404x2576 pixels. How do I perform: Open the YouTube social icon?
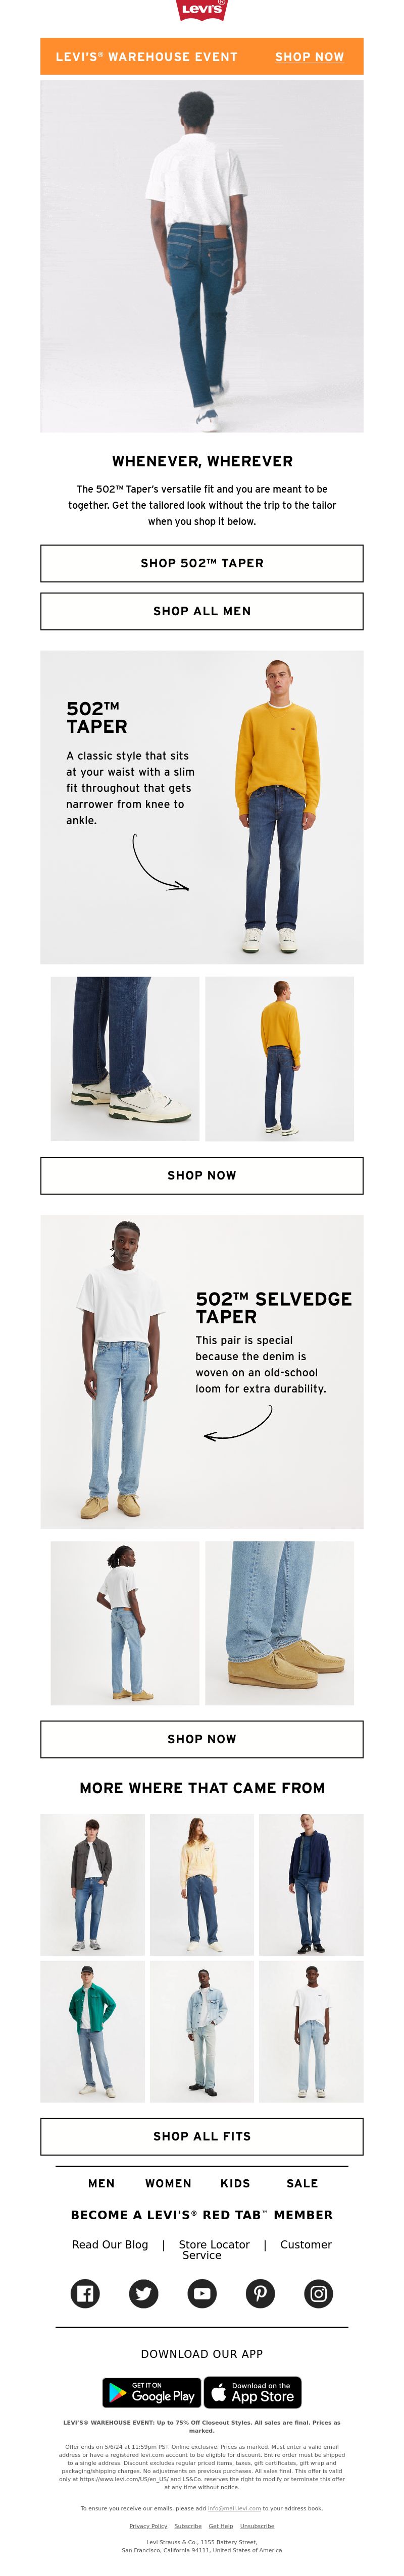[x=202, y=2293]
